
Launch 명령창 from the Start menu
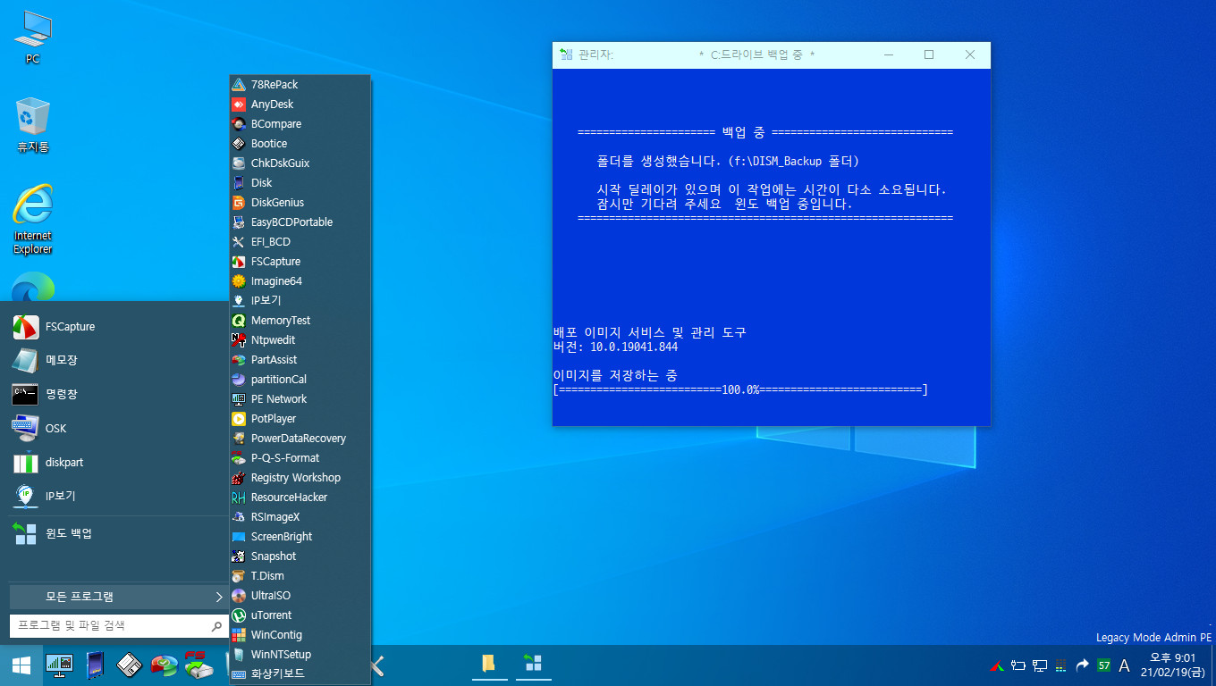point(118,395)
